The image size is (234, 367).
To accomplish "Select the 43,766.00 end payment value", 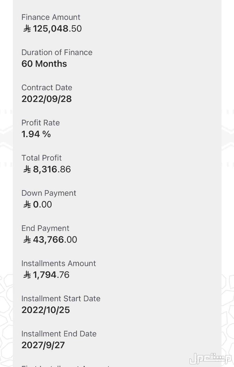I will click(x=55, y=240).
